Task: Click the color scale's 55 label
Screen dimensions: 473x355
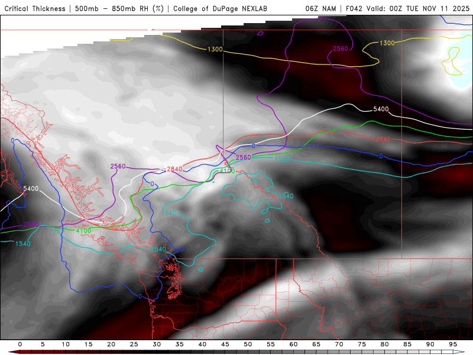Action: tap(271, 344)
